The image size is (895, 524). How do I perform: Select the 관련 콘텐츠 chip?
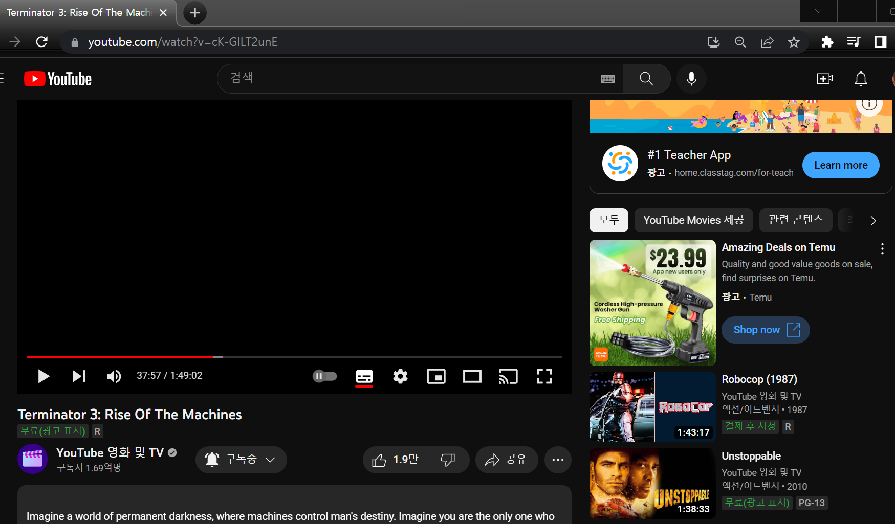click(796, 220)
